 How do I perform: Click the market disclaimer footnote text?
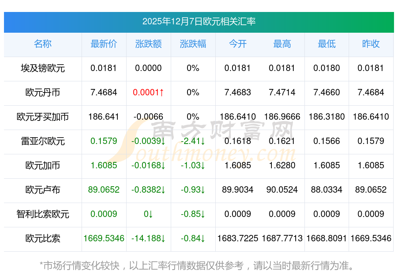197,265
